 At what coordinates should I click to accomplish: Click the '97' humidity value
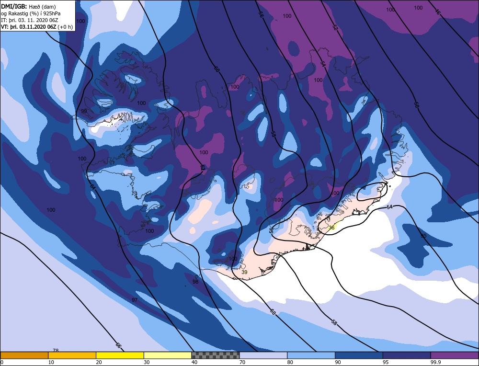click(x=135, y=300)
